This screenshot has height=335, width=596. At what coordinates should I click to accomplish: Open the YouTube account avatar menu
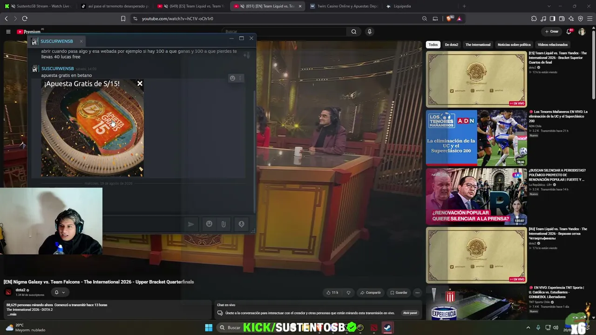(x=582, y=32)
